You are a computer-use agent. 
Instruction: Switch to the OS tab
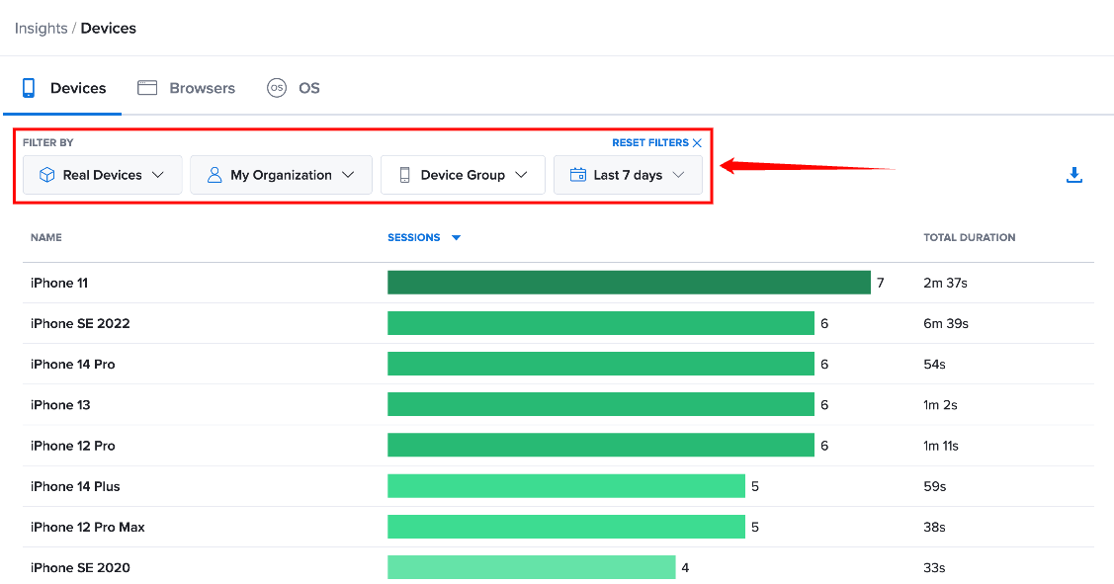click(293, 88)
